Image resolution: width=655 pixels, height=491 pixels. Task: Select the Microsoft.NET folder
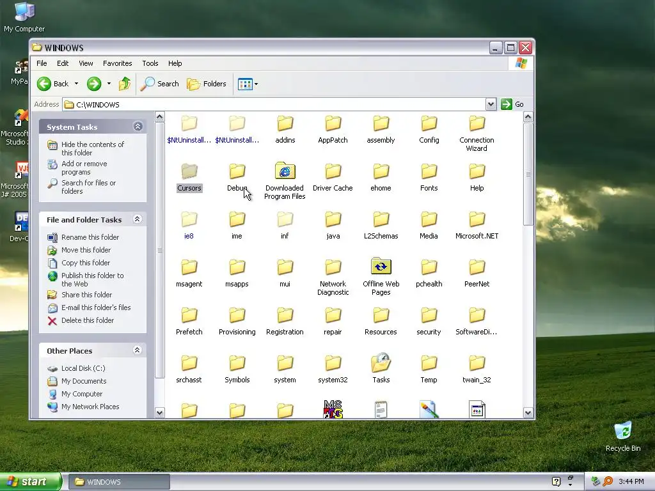point(477,226)
